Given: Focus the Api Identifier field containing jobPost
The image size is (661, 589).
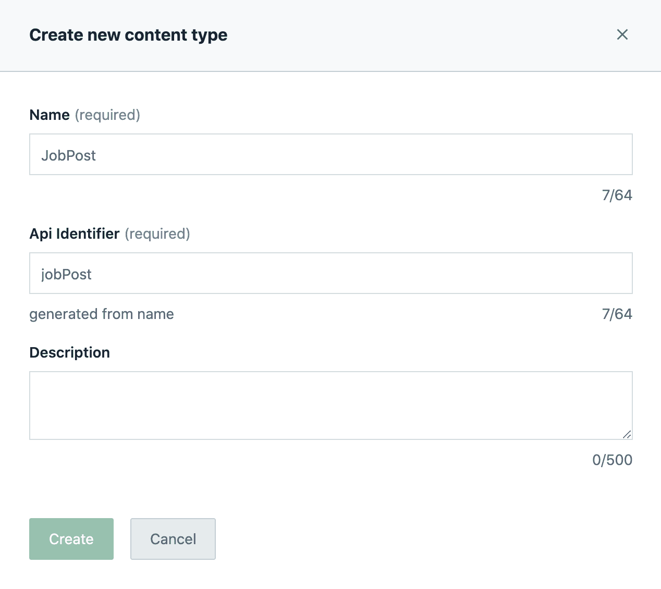Looking at the screenshot, I should point(330,273).
